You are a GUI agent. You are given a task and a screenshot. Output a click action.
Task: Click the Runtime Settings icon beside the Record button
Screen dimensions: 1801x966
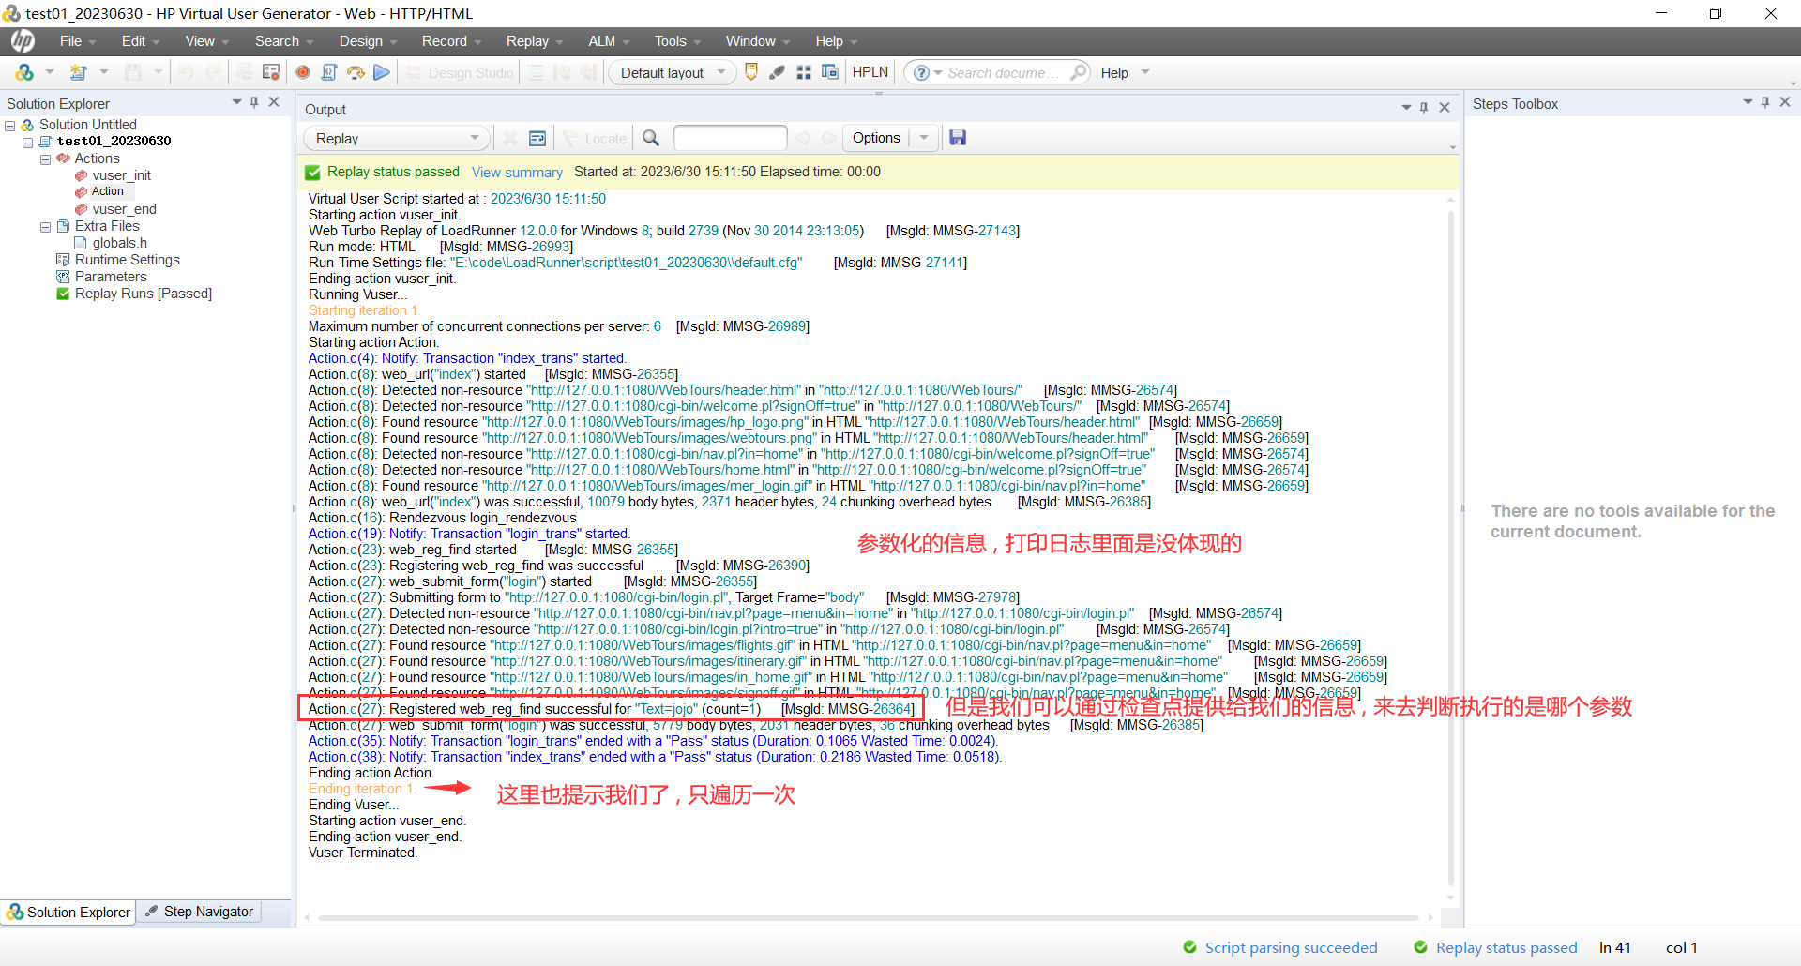click(271, 72)
